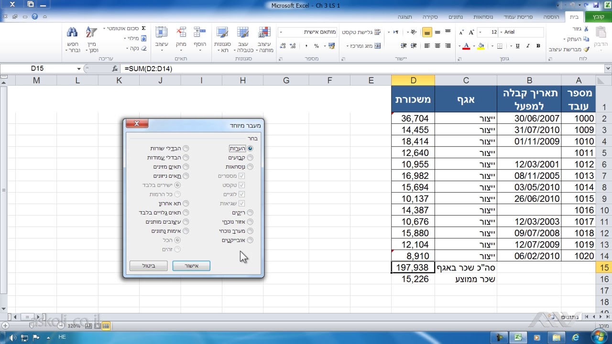Click the AutoSum (סכום אוטומטי) sigma icon
Screen dimensions: 612x344
[x=143, y=29]
